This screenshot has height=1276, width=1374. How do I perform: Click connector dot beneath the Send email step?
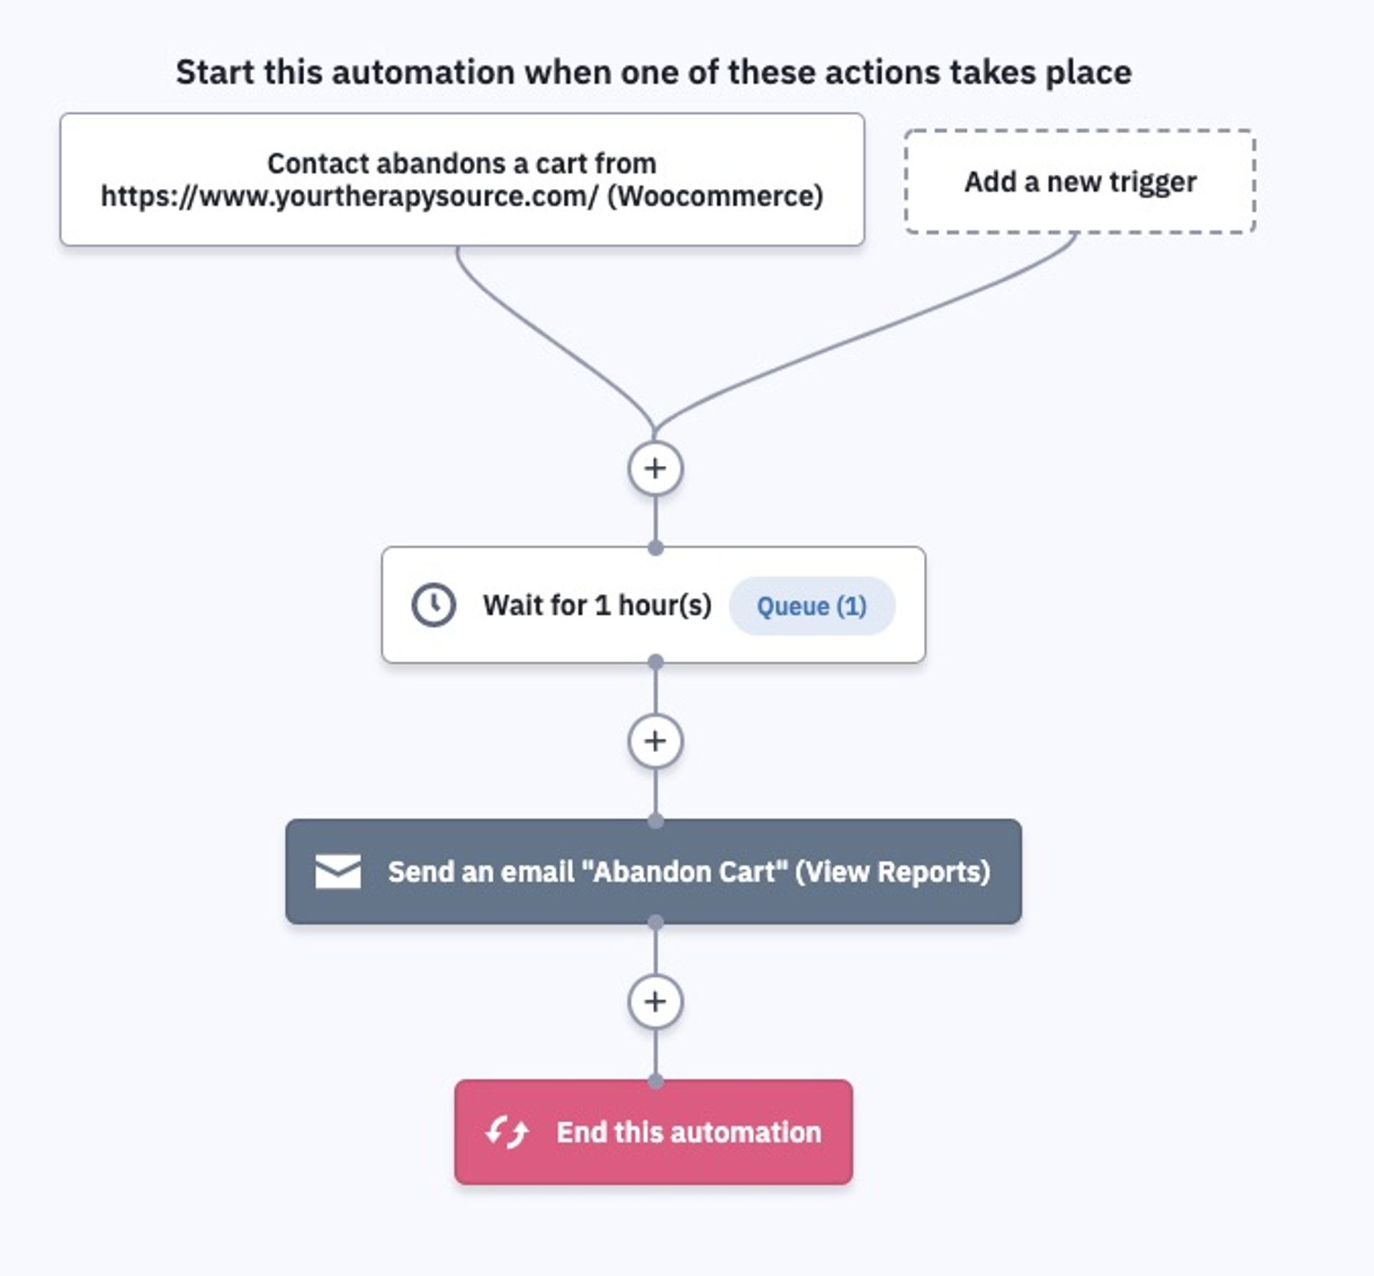pyautogui.click(x=655, y=922)
